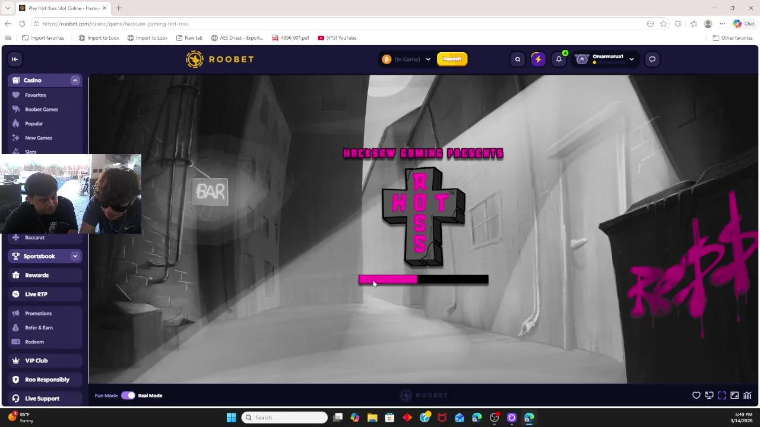
Task: Collapse the Casino section chevron
Action: [75, 80]
